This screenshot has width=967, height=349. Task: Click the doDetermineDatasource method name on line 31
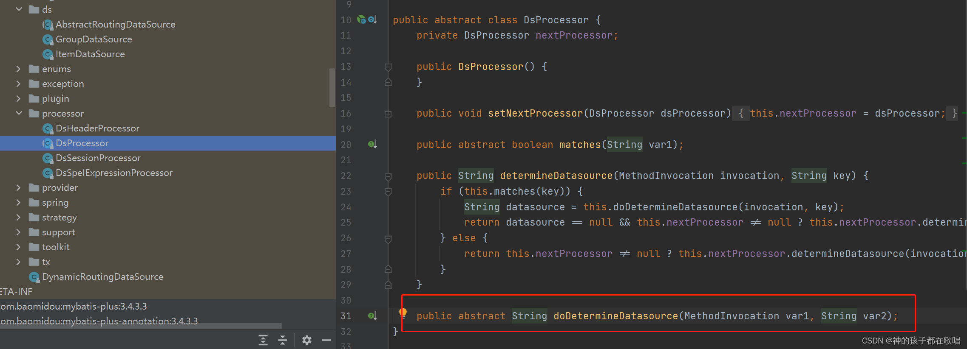(x=615, y=316)
